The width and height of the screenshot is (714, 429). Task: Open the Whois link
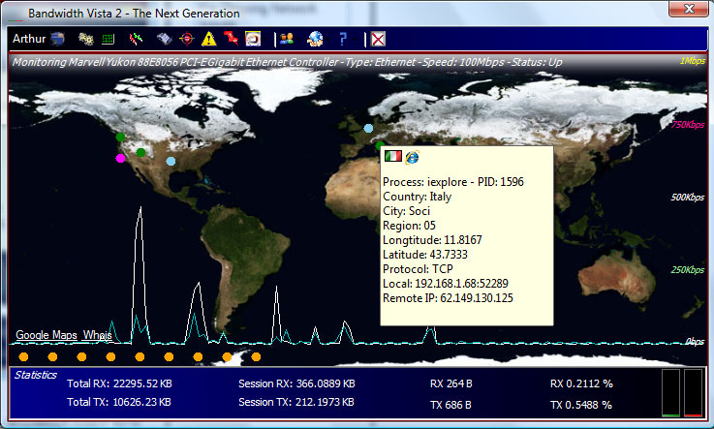pyautogui.click(x=97, y=335)
